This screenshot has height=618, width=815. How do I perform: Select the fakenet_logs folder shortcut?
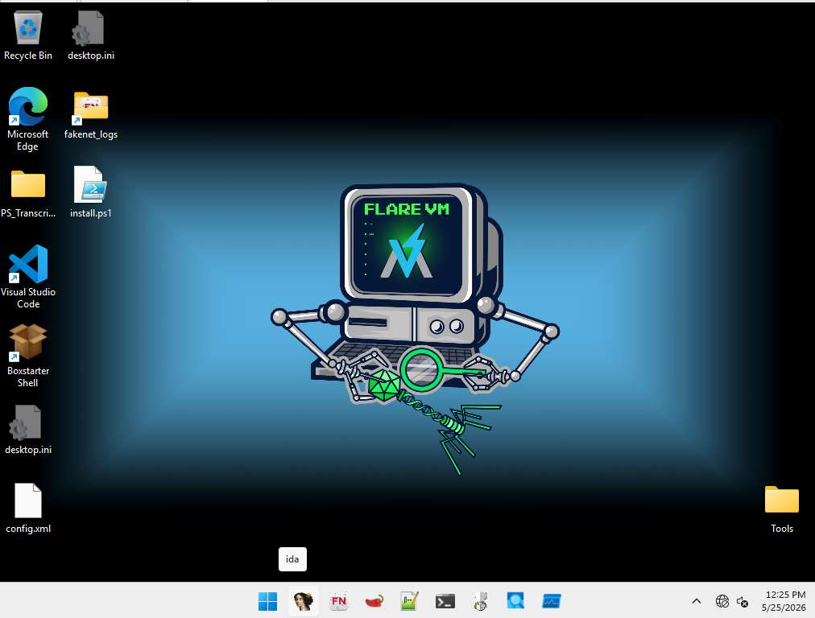(x=91, y=115)
